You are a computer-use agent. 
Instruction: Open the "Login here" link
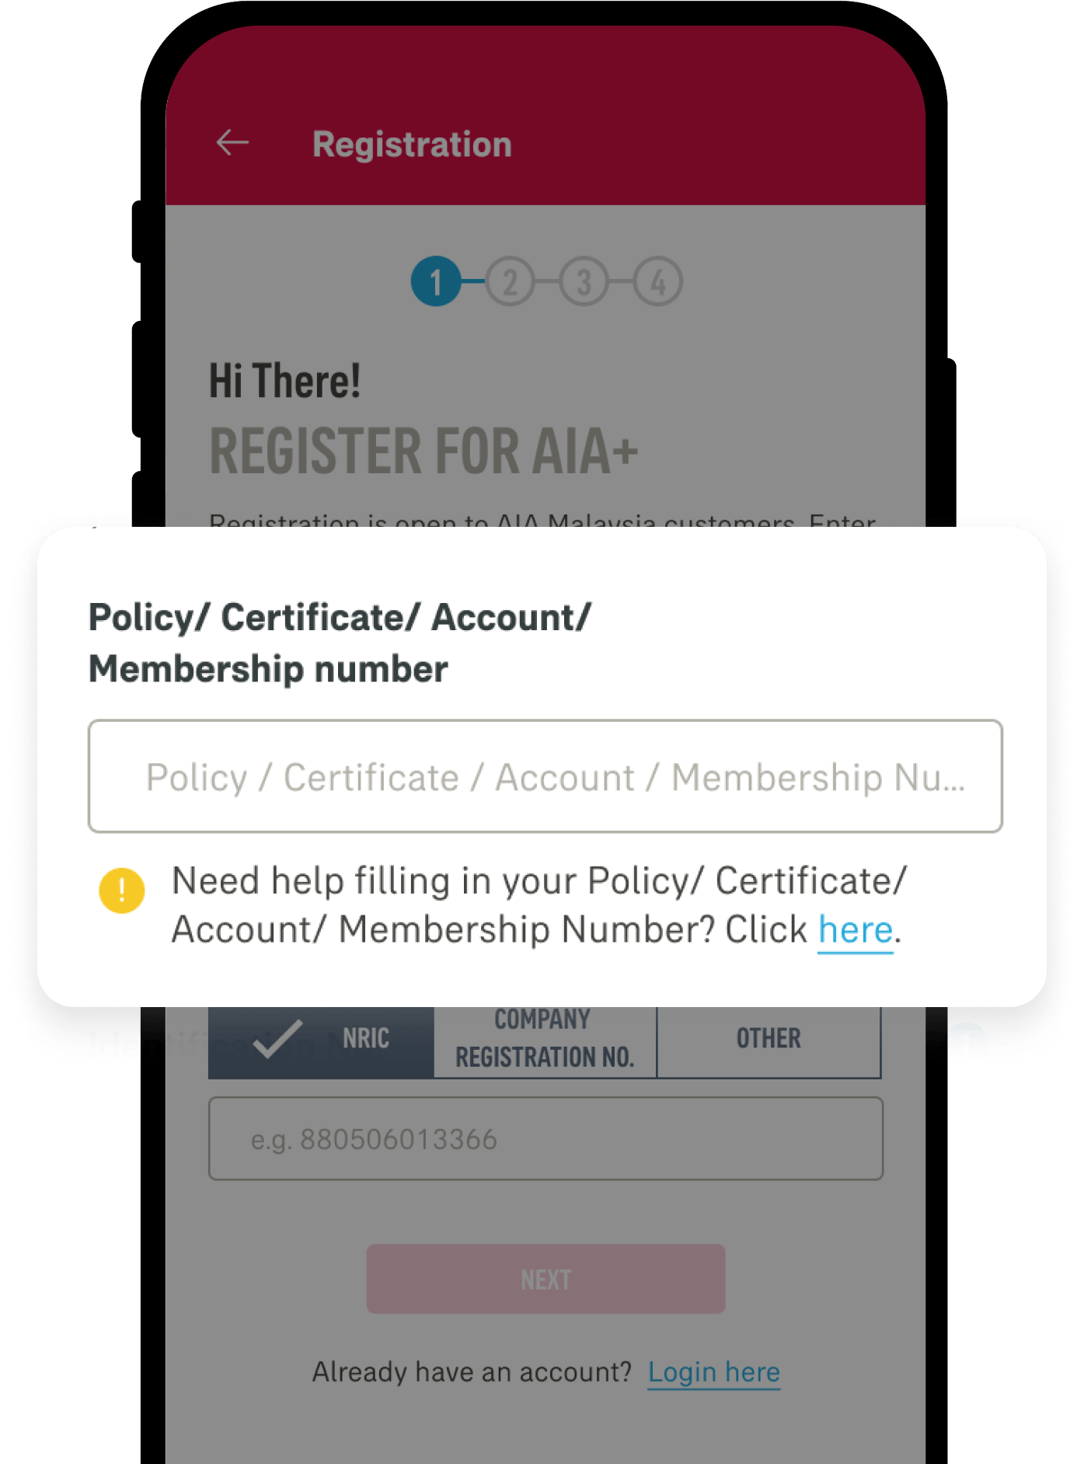[x=713, y=1372]
